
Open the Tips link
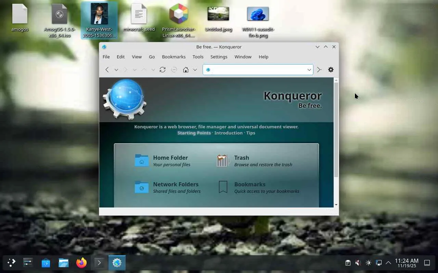coord(251,133)
